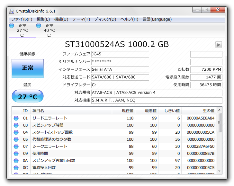The width and height of the screenshot is (234, 186).
Task: Click status orb of attribute 04 row
Action: (16, 132)
